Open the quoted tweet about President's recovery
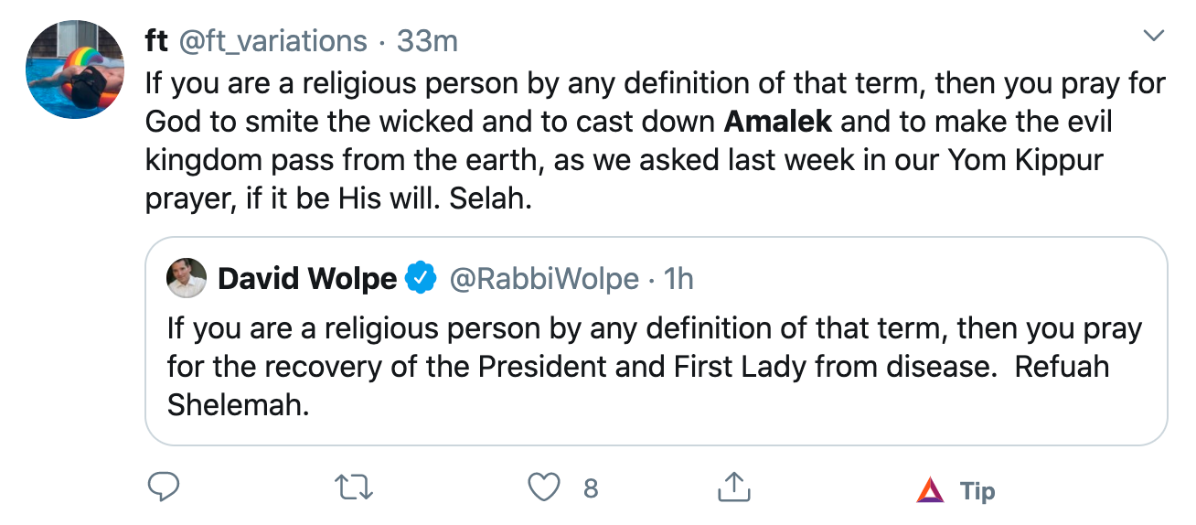The height and width of the screenshot is (525, 1196). click(x=655, y=366)
